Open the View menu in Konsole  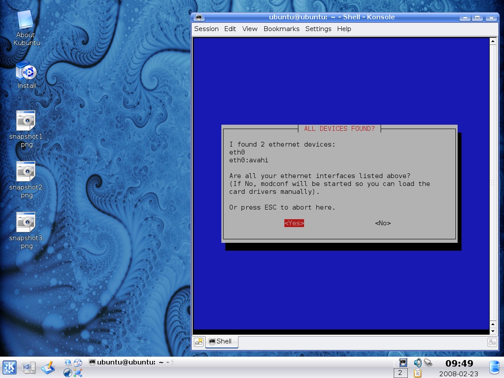[x=250, y=29]
